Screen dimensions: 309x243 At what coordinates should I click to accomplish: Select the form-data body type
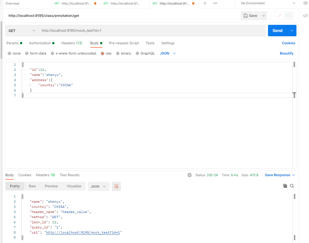pyautogui.click(x=36, y=53)
